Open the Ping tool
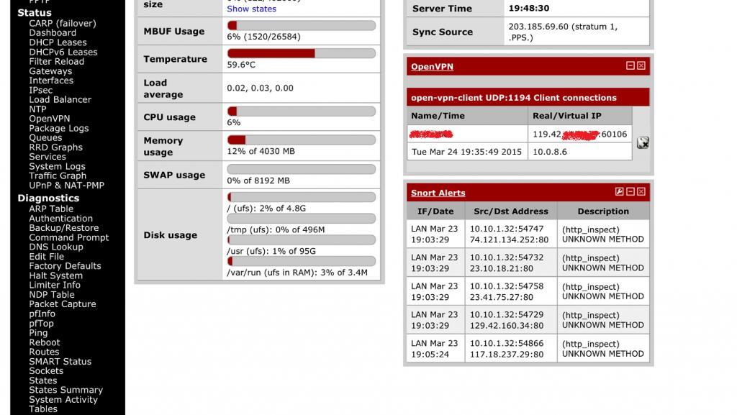The width and height of the screenshot is (737, 415). coord(38,333)
